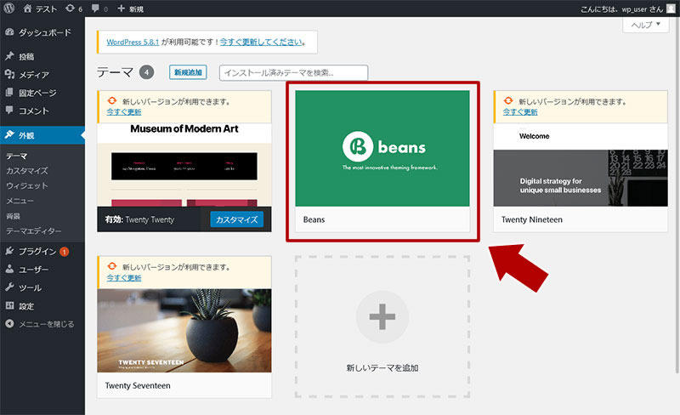Click the 新規追加 button
The height and width of the screenshot is (415, 680).
[x=188, y=72]
